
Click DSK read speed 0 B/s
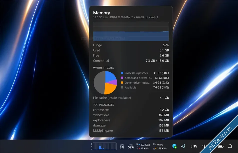pos(160,145)
